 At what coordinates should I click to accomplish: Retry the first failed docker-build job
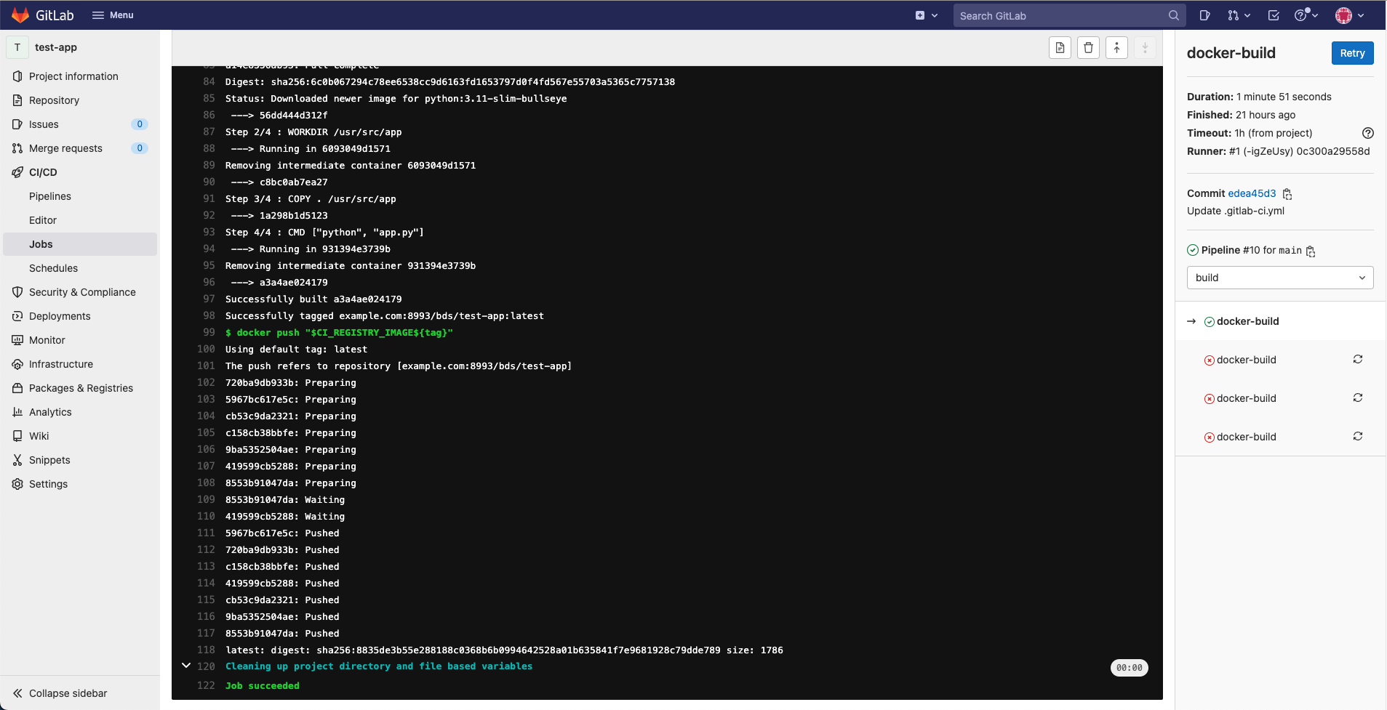pyautogui.click(x=1358, y=359)
